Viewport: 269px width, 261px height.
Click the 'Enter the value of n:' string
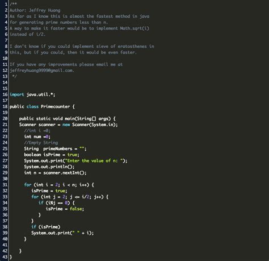point(94,161)
